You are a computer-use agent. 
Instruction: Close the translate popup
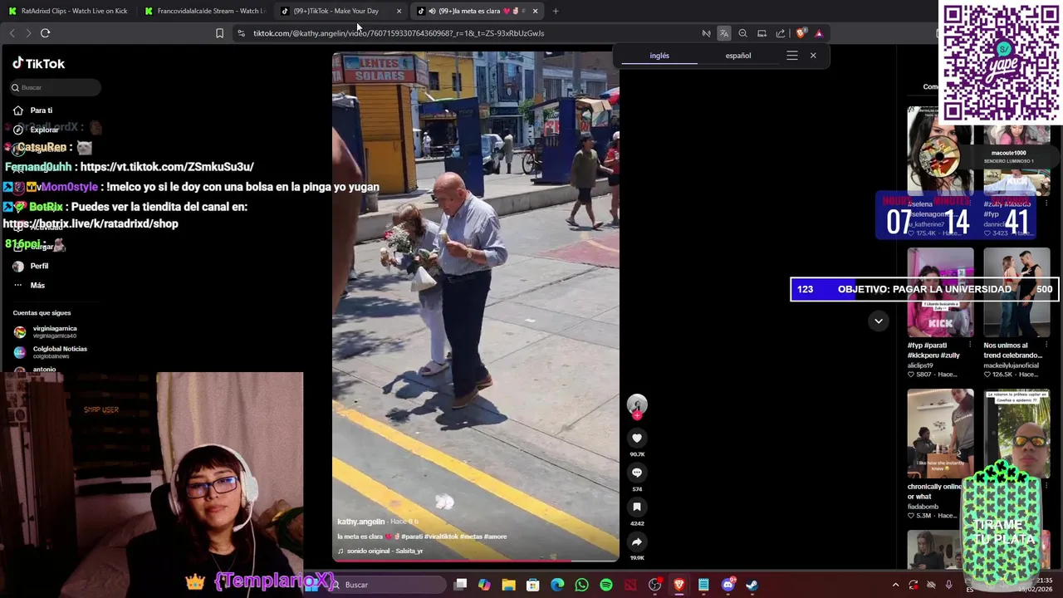(813, 56)
